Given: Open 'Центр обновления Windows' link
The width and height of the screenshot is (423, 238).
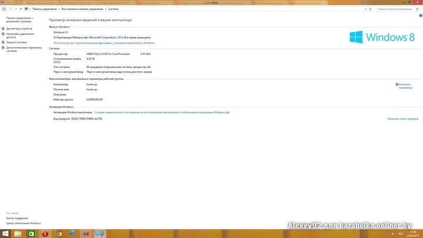Looking at the screenshot, I should 23,223.
